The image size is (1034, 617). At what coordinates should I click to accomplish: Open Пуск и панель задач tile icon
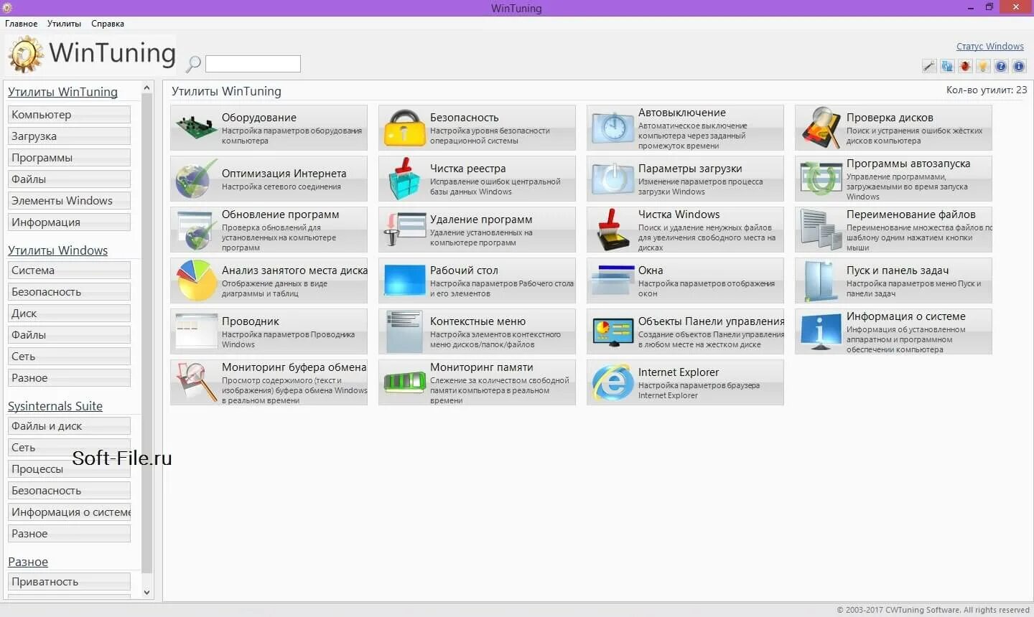[x=821, y=281]
